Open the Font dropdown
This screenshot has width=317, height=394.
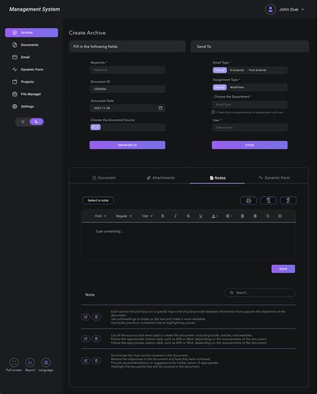100,216
